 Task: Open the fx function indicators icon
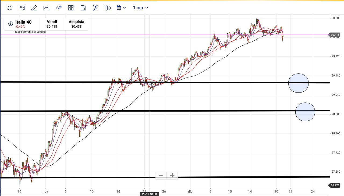tap(95, 8)
